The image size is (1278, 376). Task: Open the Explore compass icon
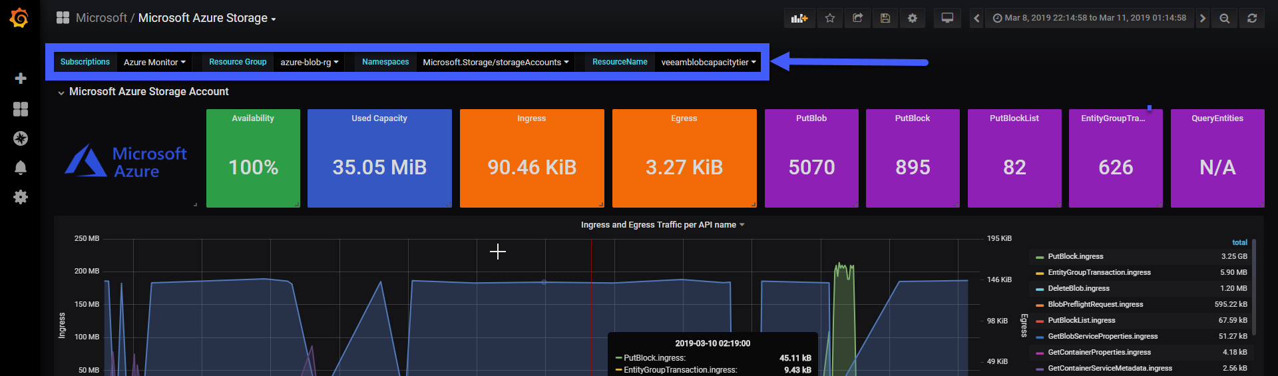pyautogui.click(x=21, y=138)
